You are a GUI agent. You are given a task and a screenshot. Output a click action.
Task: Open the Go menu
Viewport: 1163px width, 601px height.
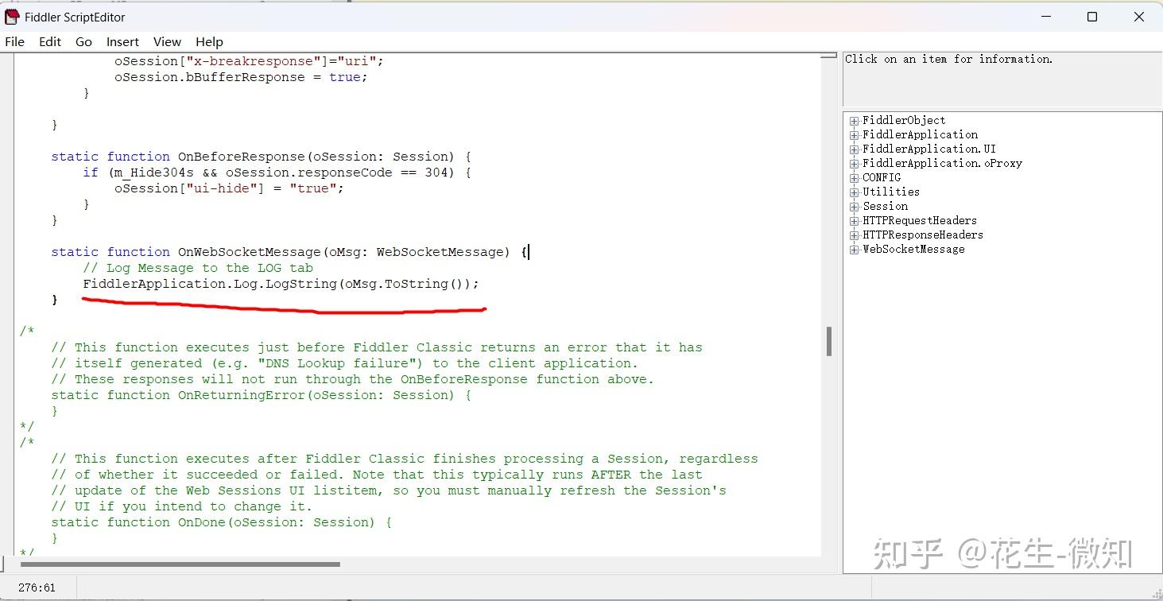pyautogui.click(x=83, y=41)
